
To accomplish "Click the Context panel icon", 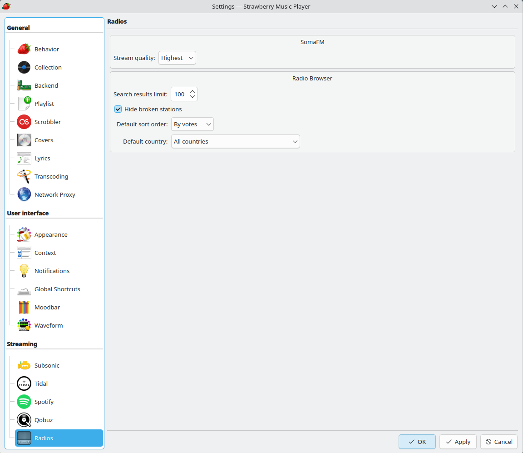I will click(24, 253).
